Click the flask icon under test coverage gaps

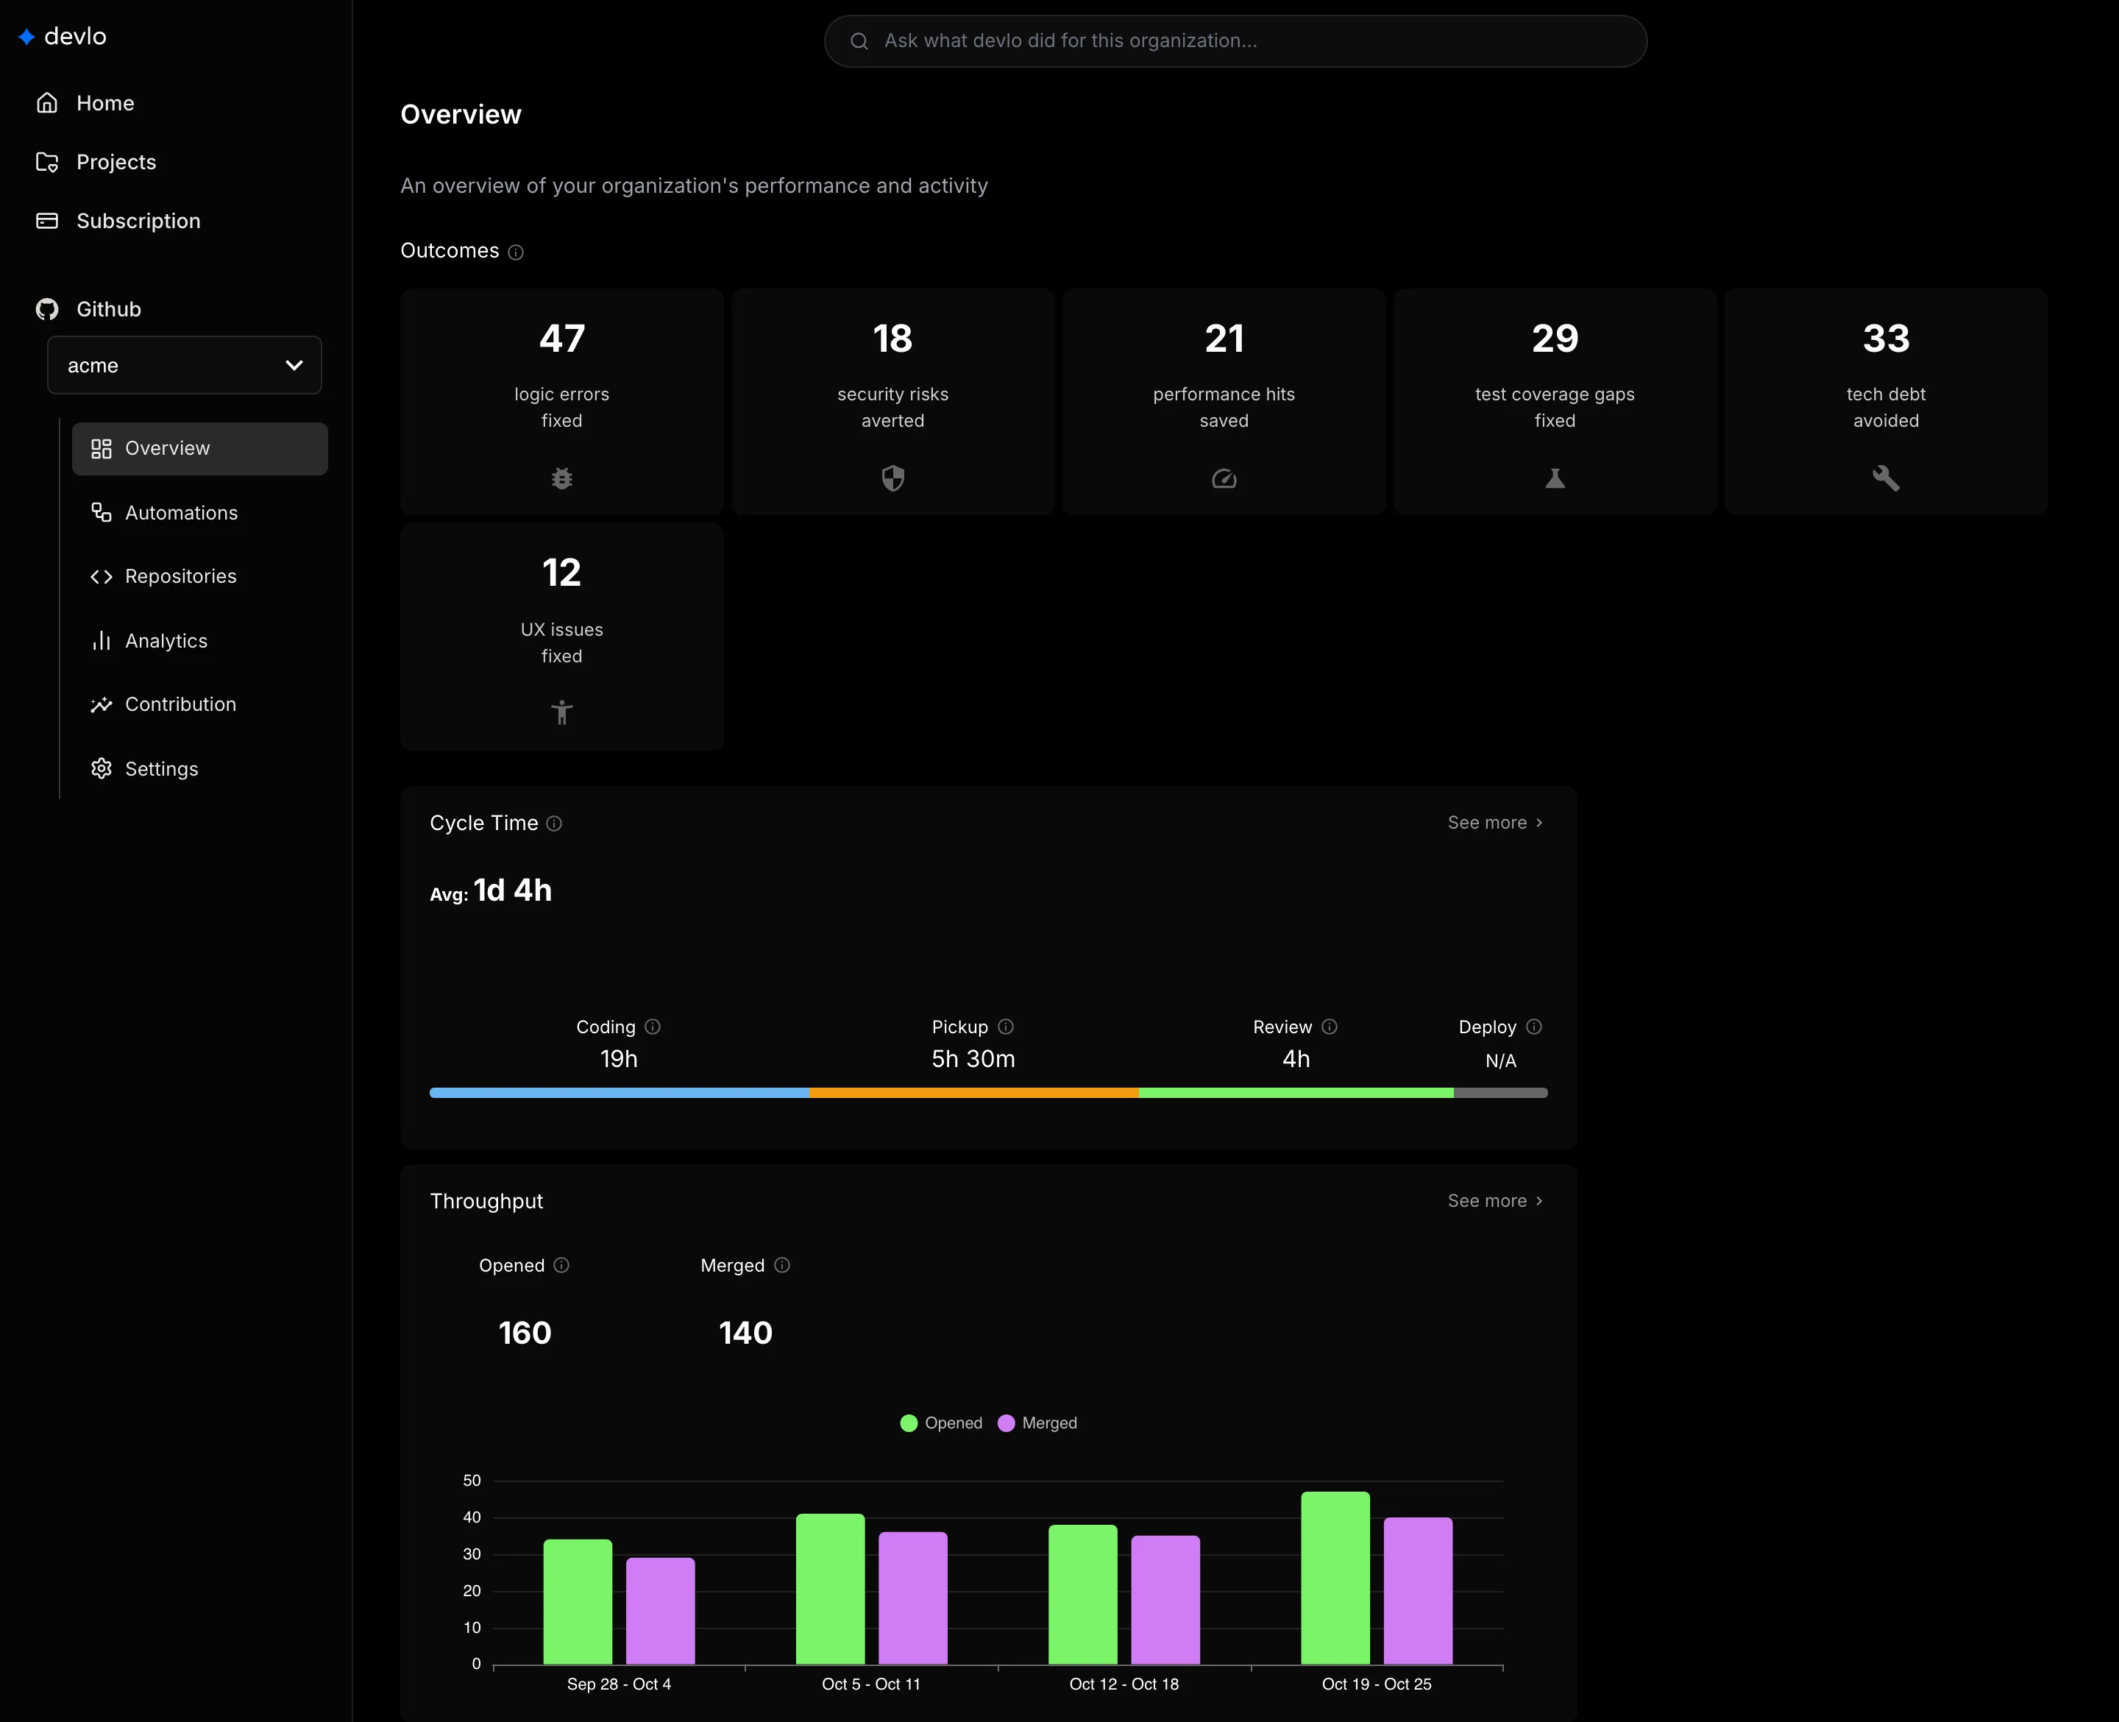(x=1555, y=479)
